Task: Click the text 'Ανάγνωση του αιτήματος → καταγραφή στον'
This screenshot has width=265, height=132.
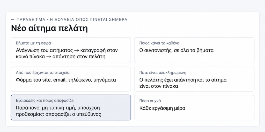Action: click(x=67, y=50)
